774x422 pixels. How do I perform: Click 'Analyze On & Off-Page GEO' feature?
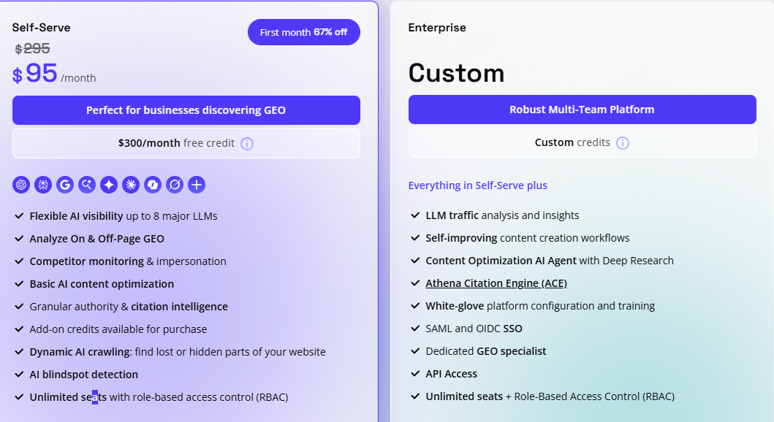point(96,239)
